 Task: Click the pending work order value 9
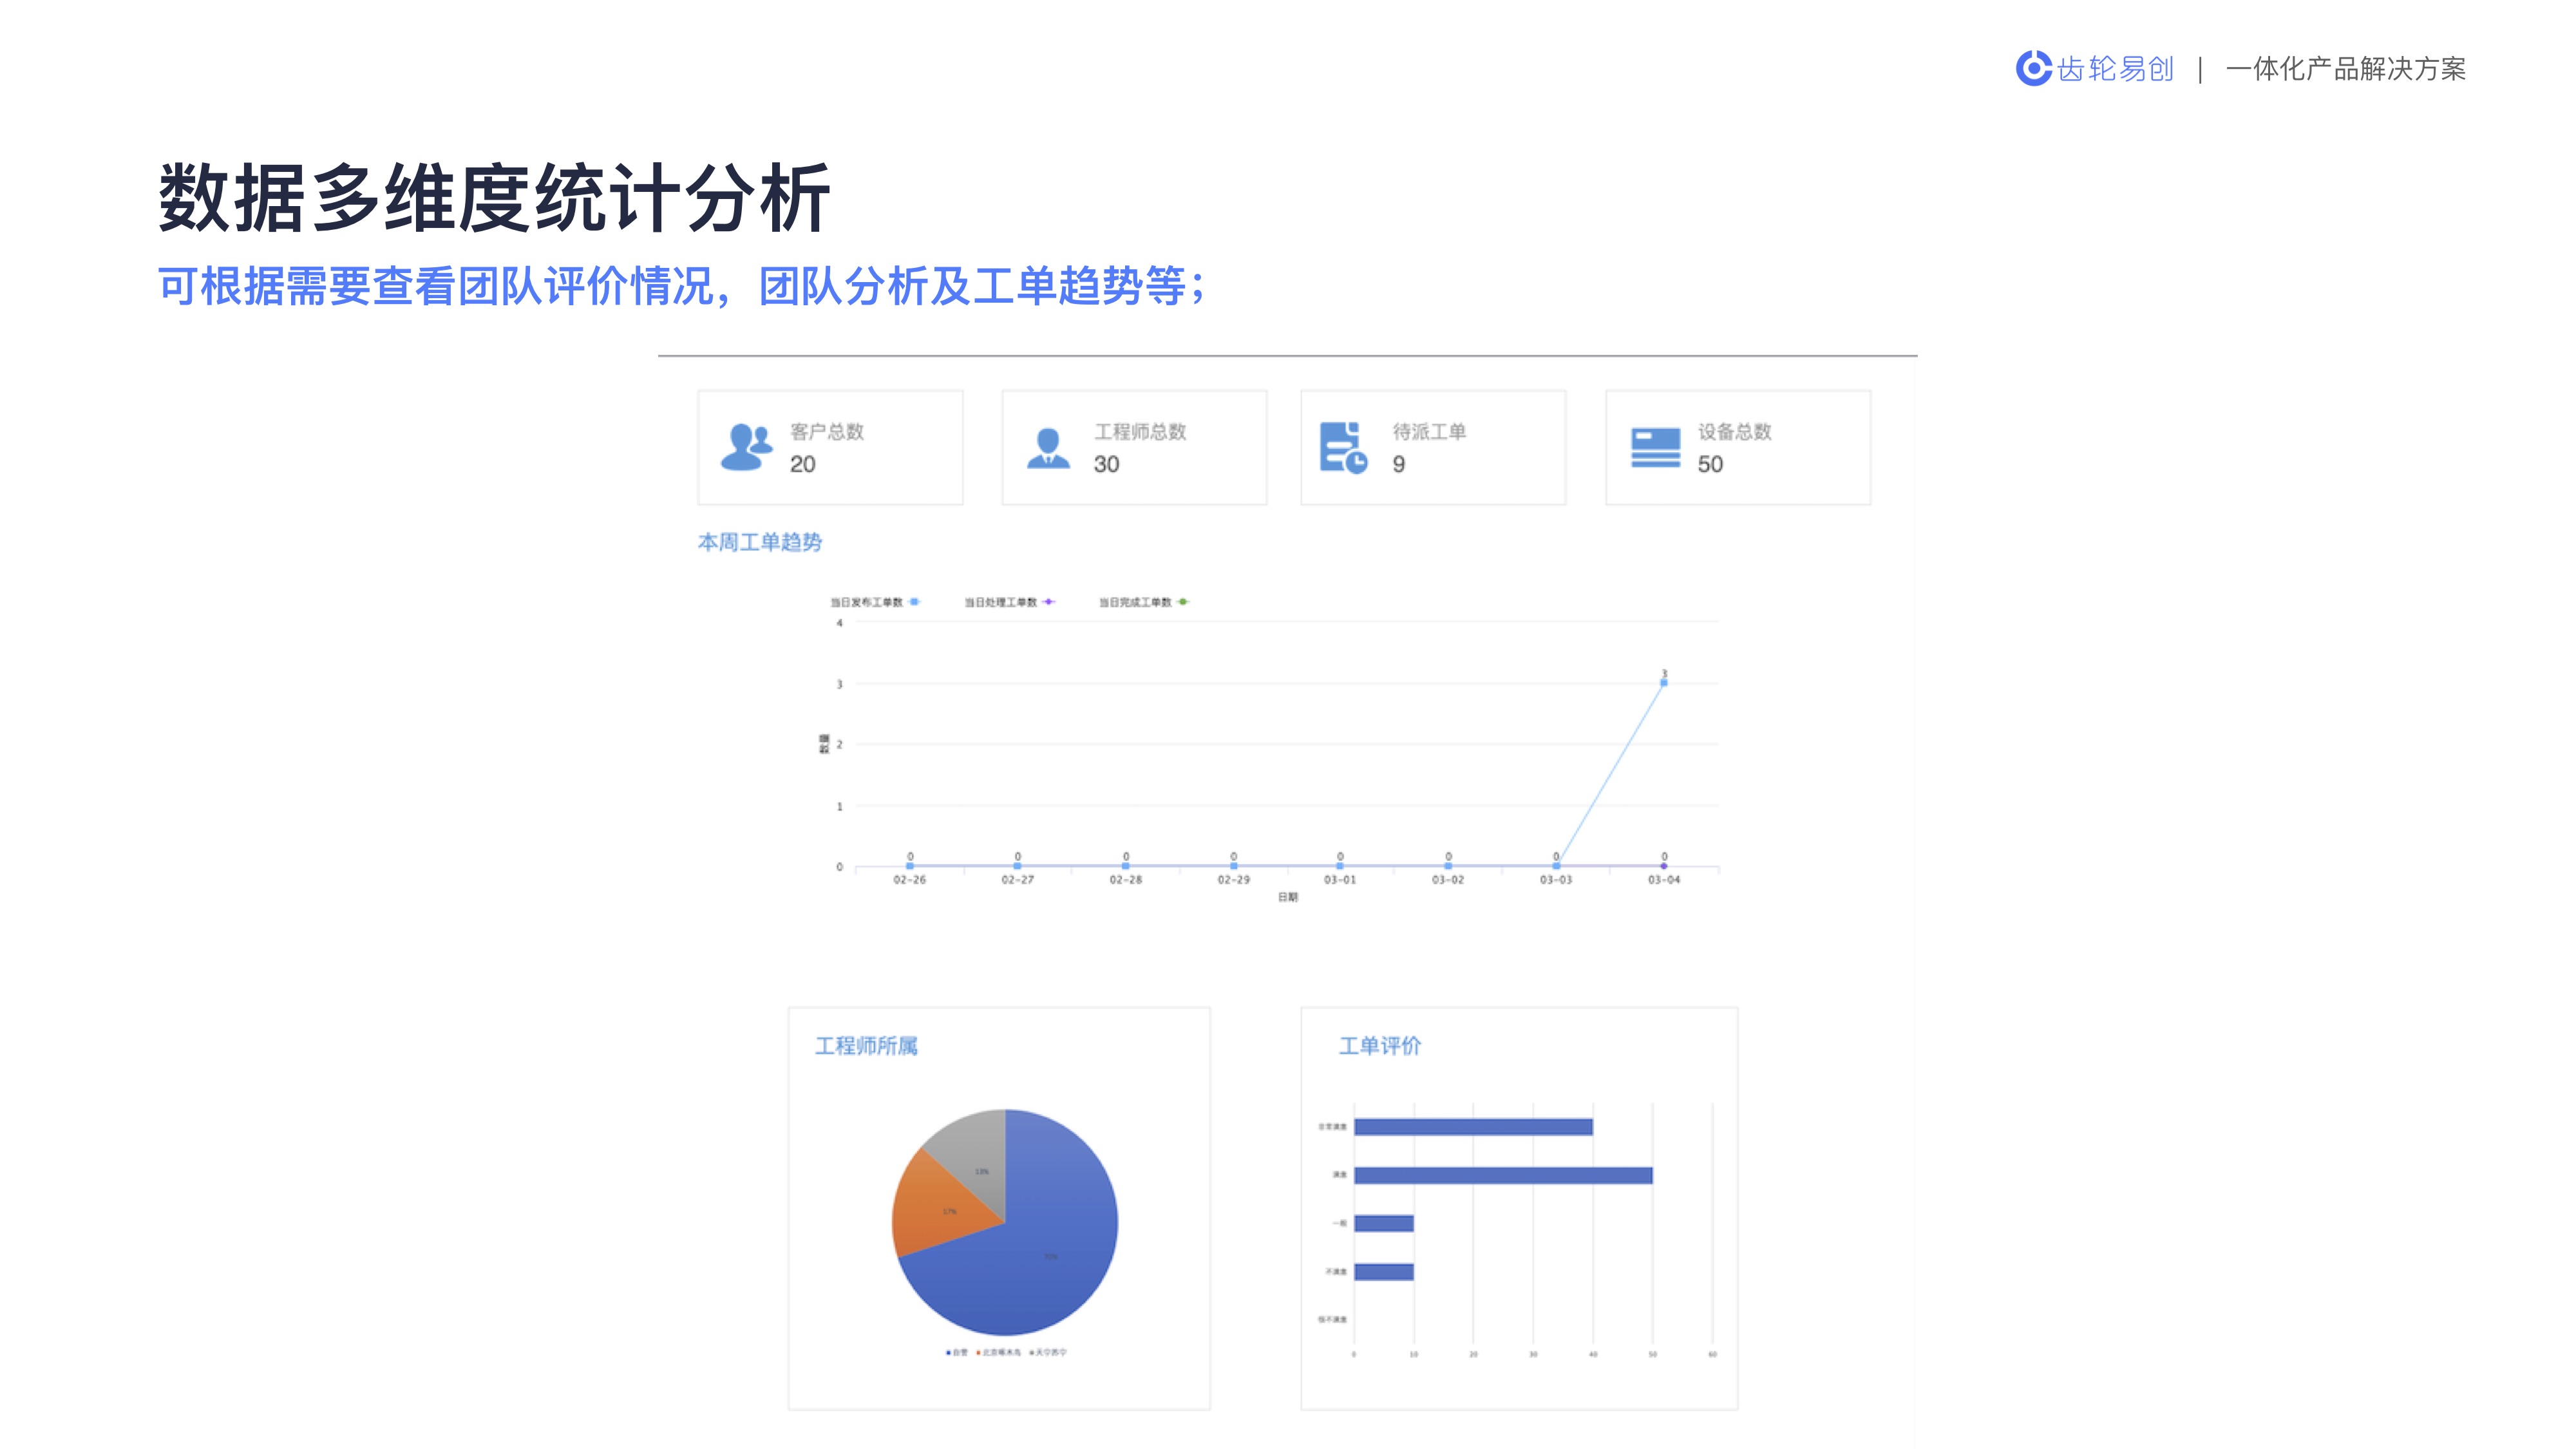(1399, 464)
